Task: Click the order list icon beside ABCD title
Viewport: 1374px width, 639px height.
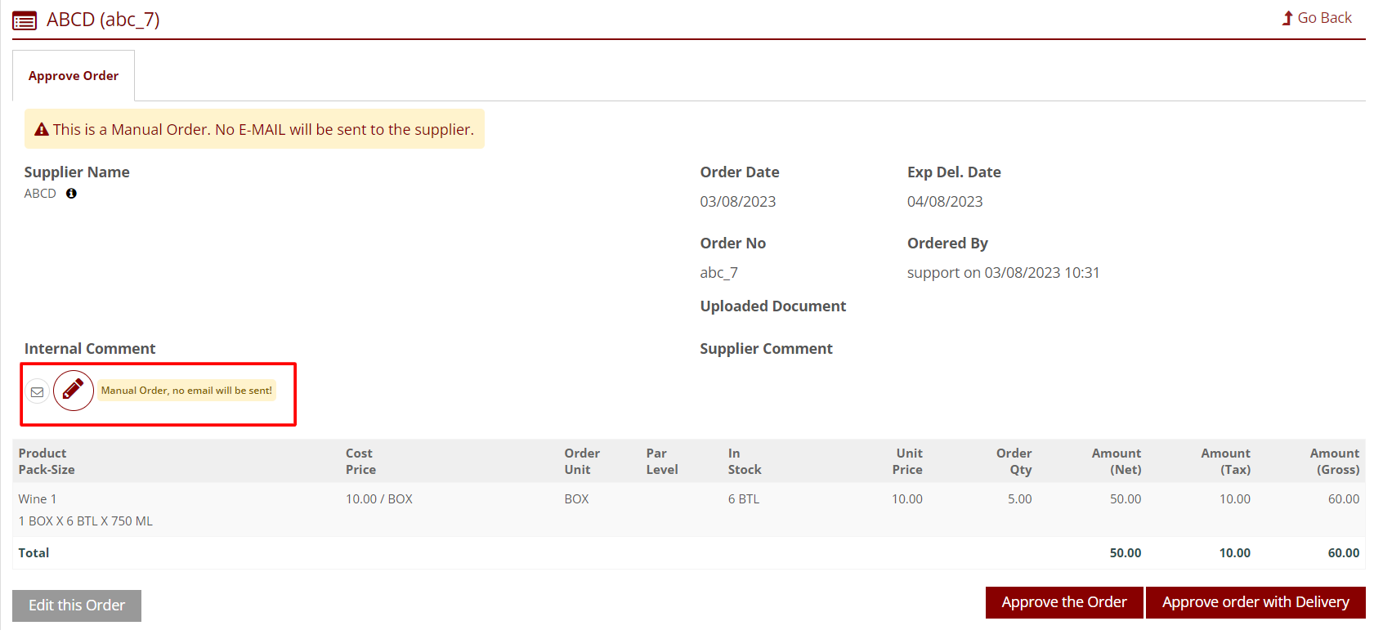Action: click(x=25, y=20)
